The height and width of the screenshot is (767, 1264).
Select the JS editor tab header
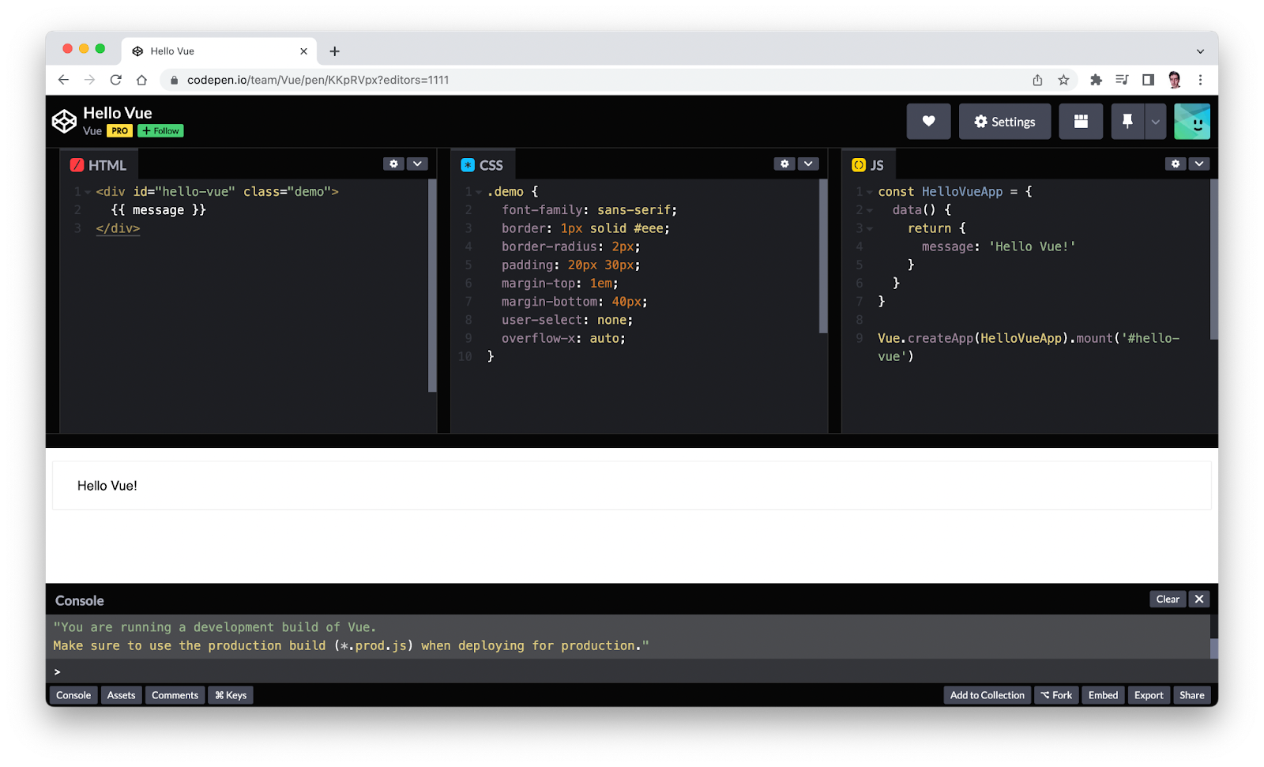(868, 165)
